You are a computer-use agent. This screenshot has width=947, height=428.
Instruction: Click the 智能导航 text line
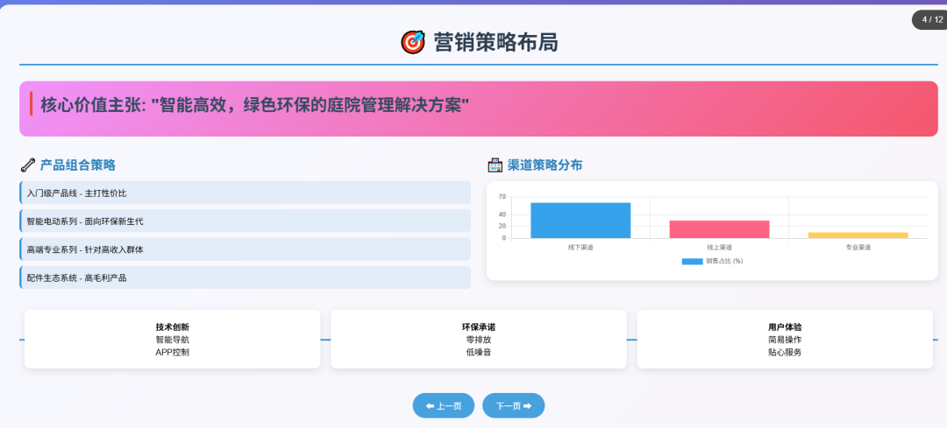tap(172, 340)
